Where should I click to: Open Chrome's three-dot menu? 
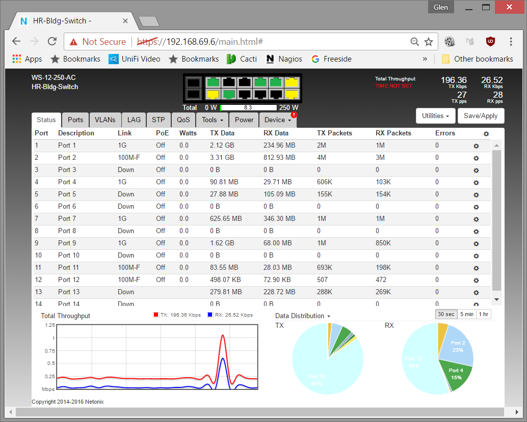pos(511,42)
